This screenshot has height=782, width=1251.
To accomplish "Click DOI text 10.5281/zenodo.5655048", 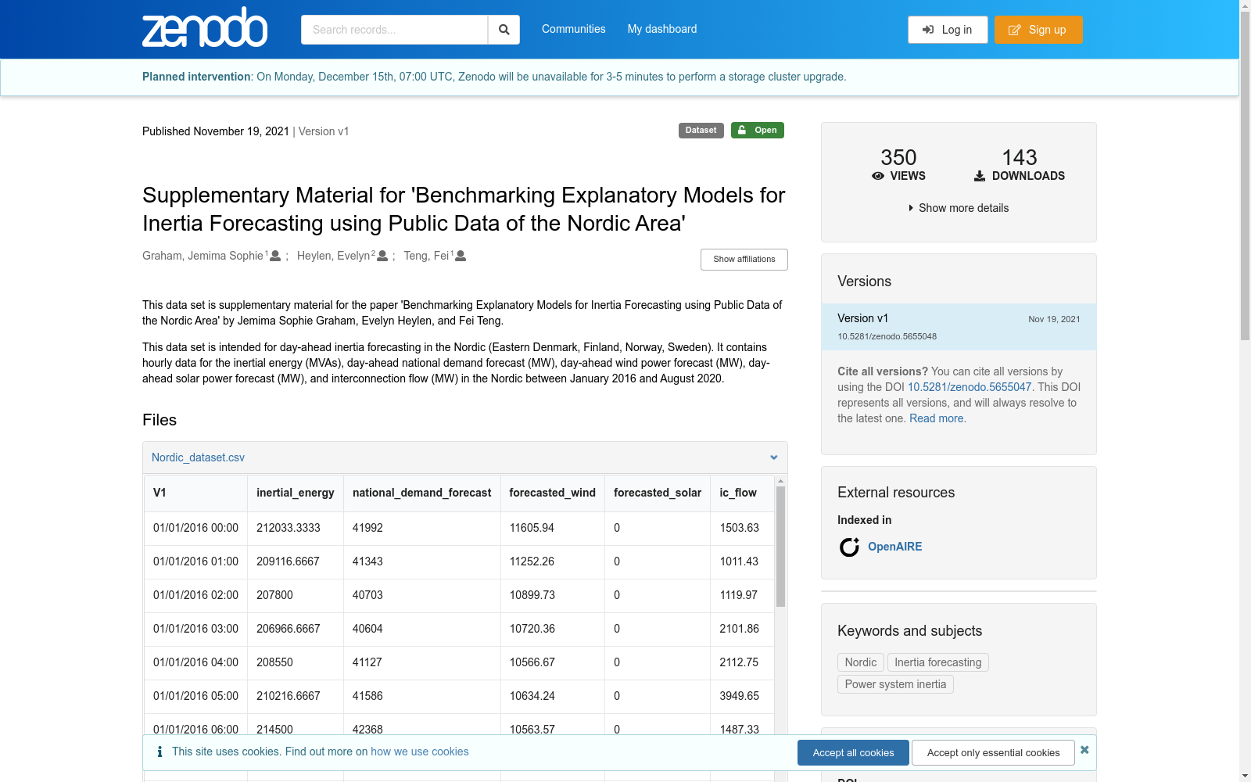I will 887,336.
